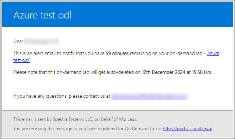Click the blurred recipient name after Dear
This screenshot has height=139, width=235.
click(x=42, y=42)
